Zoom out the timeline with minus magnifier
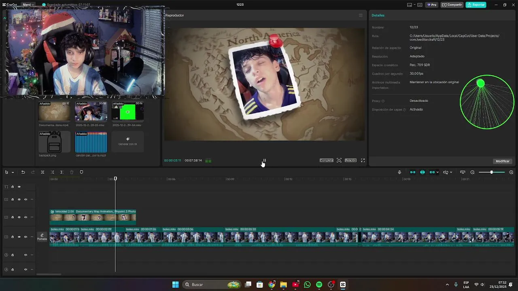This screenshot has height=291, width=518. click(472, 172)
